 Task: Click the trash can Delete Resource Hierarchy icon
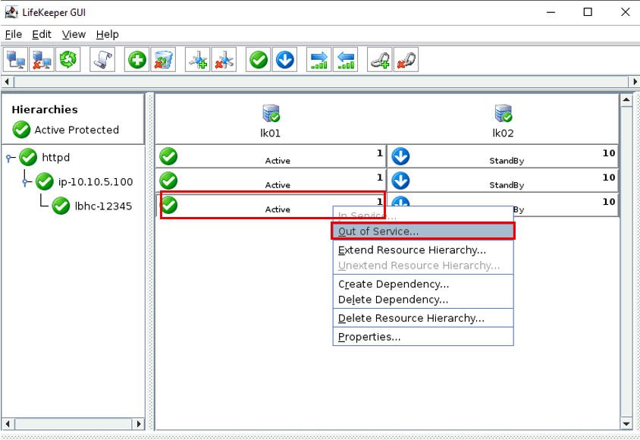[163, 60]
